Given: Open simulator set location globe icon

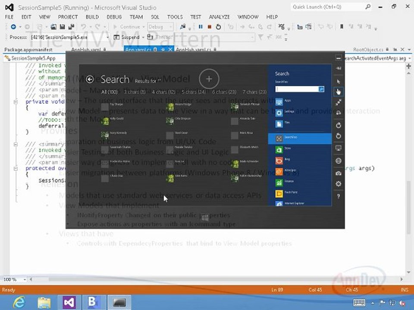Looking at the screenshot, I should (x=339, y=161).
